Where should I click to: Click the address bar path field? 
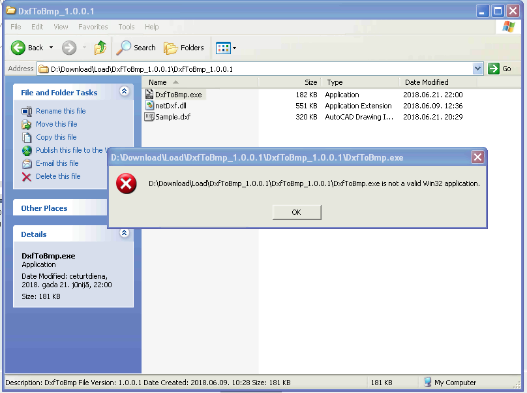tap(254, 69)
